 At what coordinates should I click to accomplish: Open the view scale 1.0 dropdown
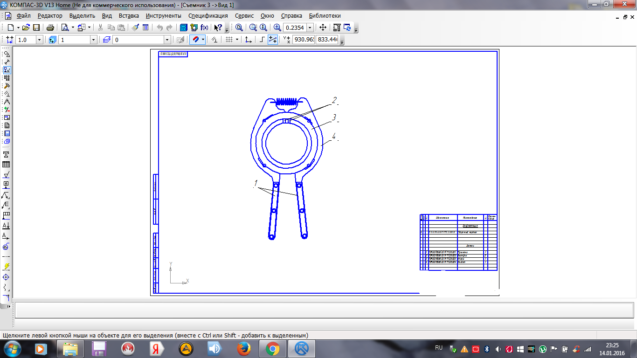(39, 40)
